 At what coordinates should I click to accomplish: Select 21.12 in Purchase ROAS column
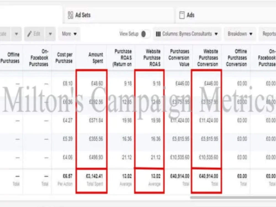coord(127,157)
